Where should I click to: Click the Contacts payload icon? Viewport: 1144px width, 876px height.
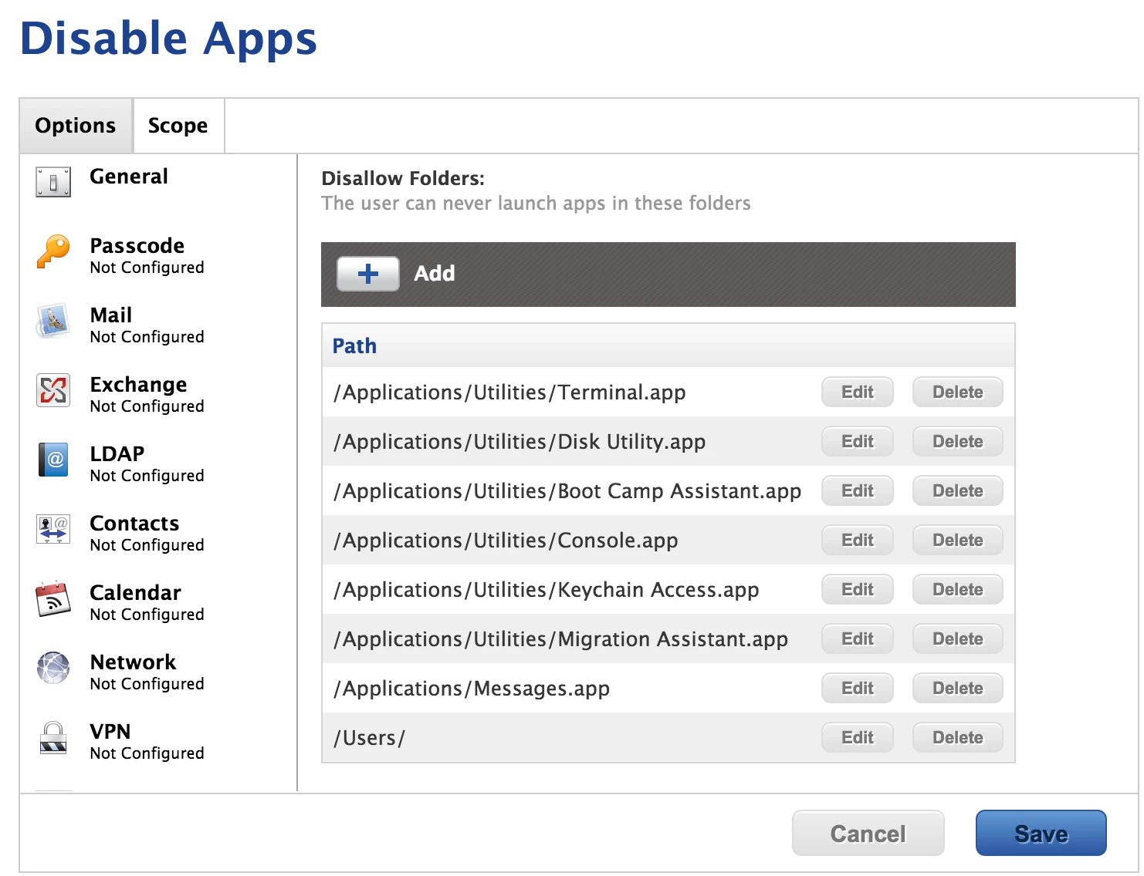click(53, 529)
